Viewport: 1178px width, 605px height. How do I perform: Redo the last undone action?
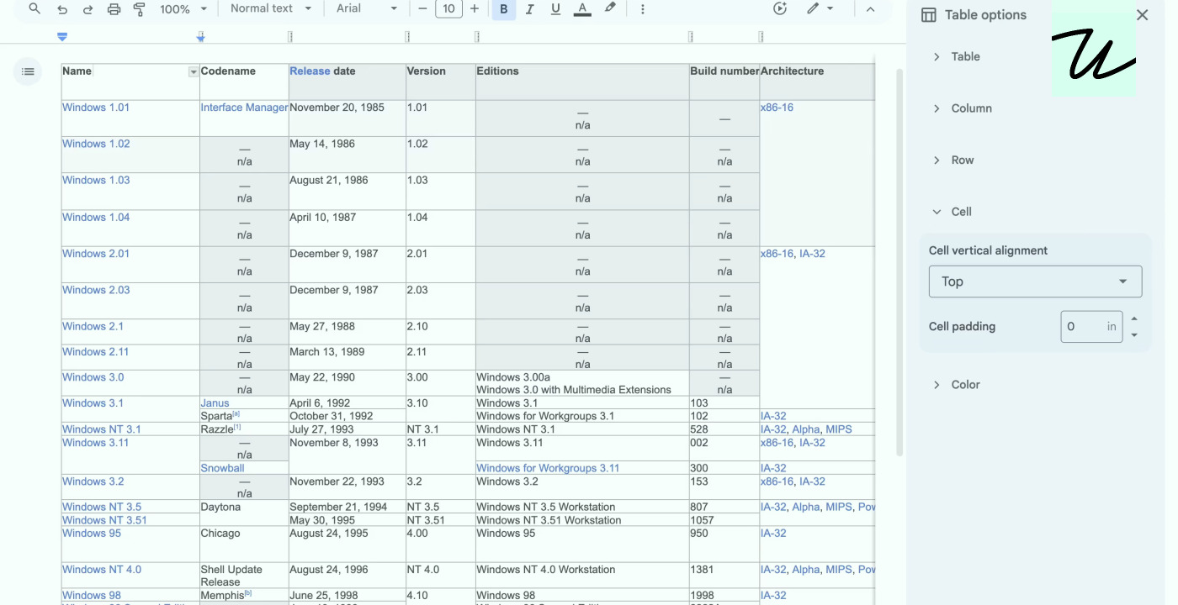[x=88, y=8]
